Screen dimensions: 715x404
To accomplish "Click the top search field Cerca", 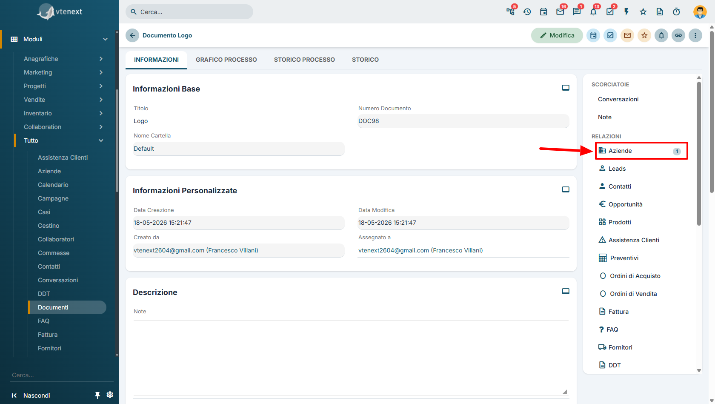I will coord(189,12).
